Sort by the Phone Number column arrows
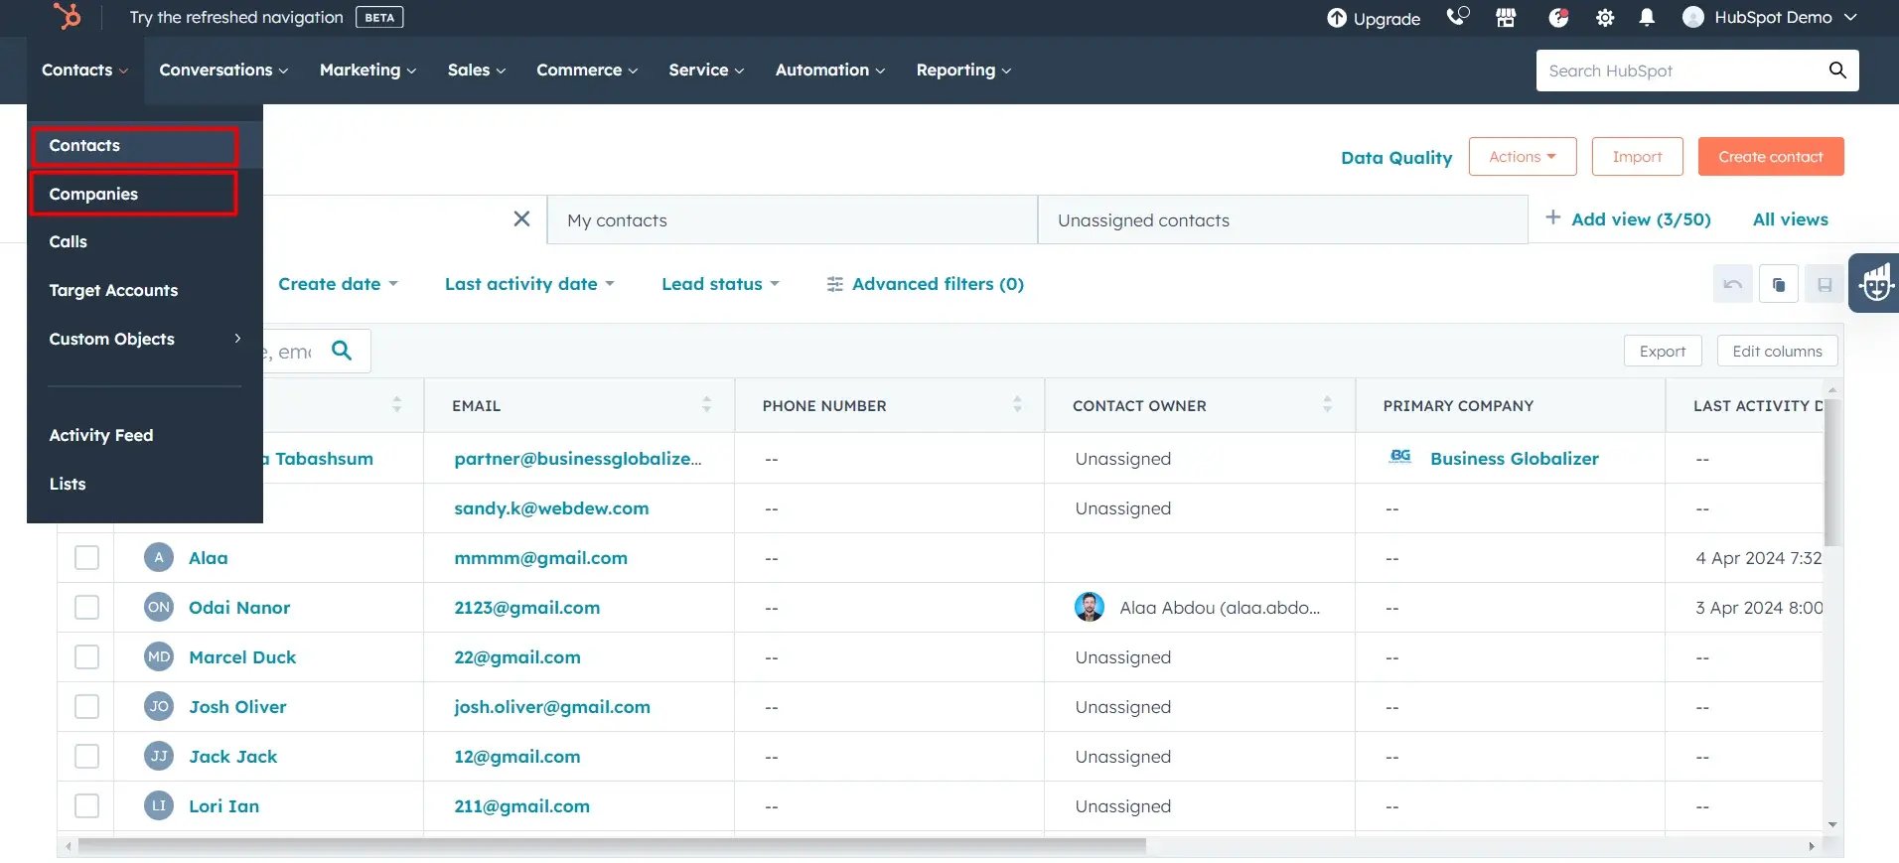The height and width of the screenshot is (863, 1899). click(x=1017, y=404)
